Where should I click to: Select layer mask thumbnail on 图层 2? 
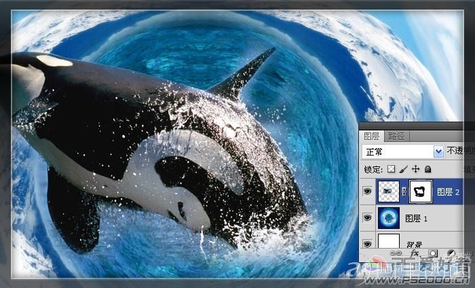(x=420, y=192)
